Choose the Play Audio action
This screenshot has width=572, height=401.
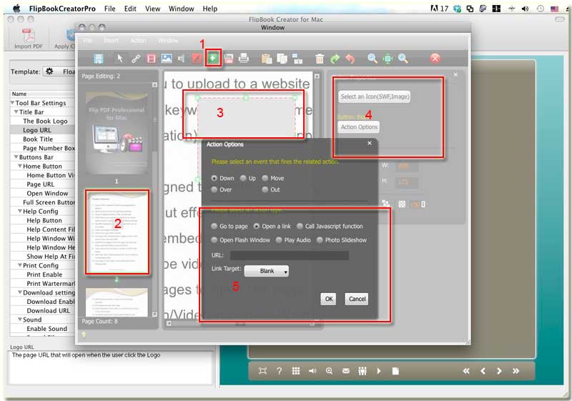tap(279, 240)
